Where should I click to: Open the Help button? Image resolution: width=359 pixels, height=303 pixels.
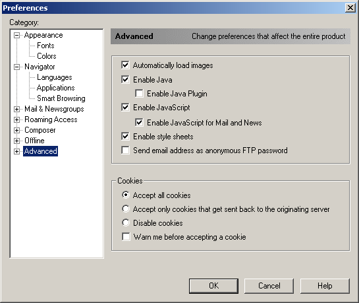(x=325, y=286)
